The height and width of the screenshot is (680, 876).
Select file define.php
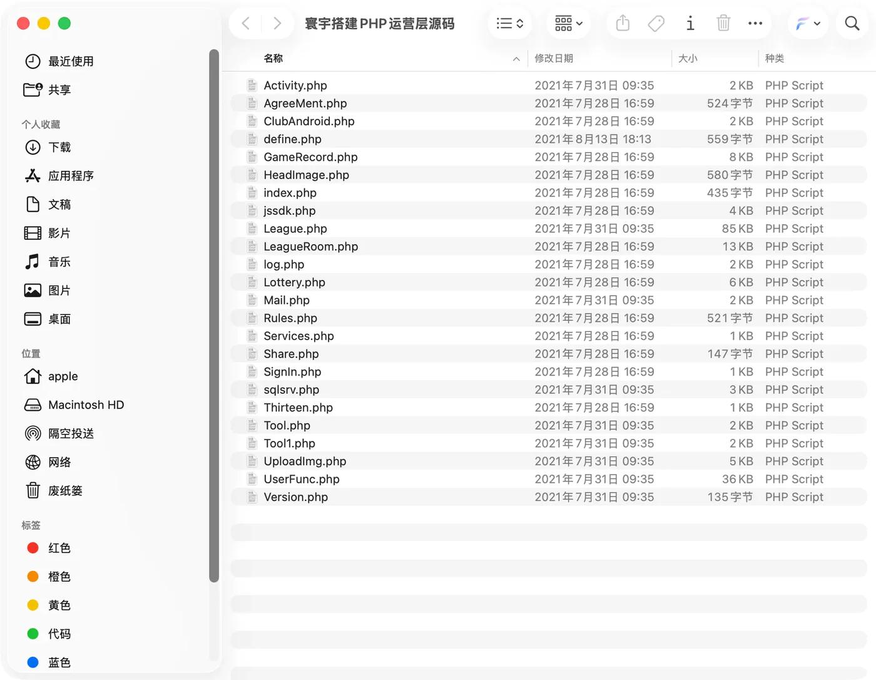[x=549, y=139]
